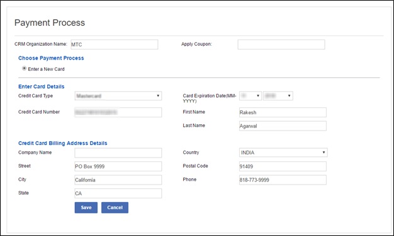Click the Country label text
Viewport: 394px width, 236px height.
[x=191, y=153]
